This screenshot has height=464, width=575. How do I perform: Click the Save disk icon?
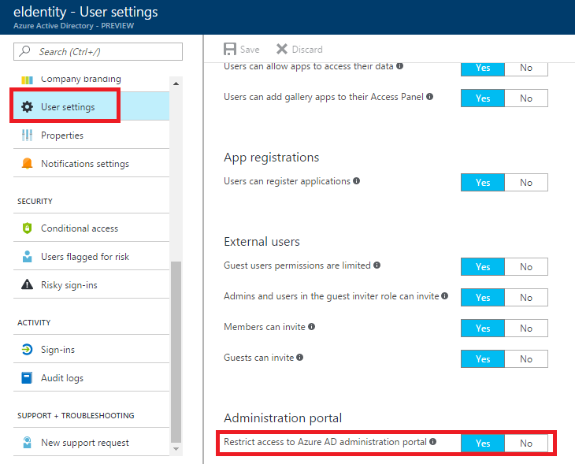(230, 49)
